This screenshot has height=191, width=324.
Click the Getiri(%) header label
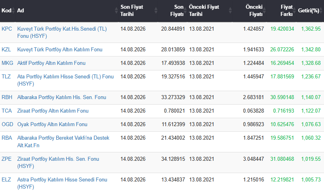pos(308,10)
